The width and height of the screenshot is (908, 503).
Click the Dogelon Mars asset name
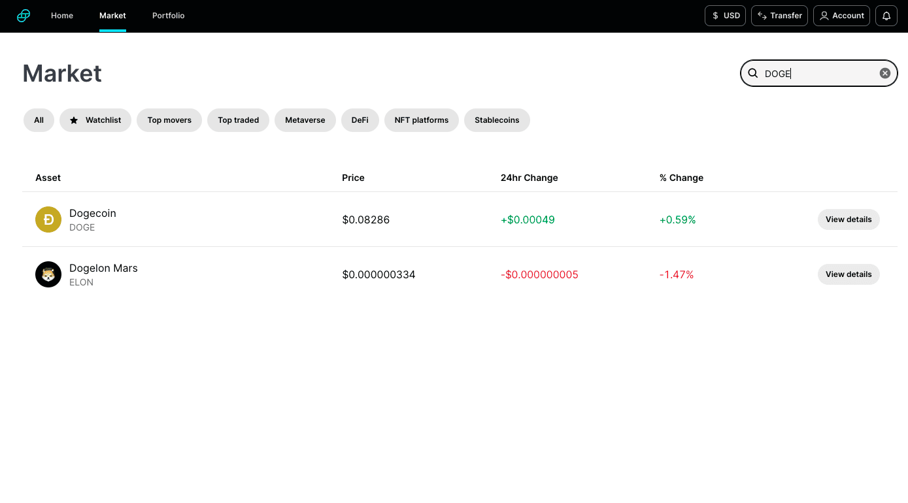[103, 268]
